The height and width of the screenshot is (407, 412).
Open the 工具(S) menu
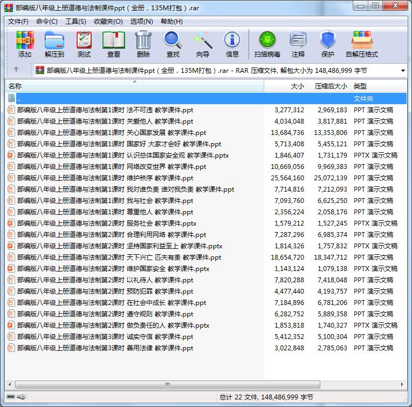75,21
